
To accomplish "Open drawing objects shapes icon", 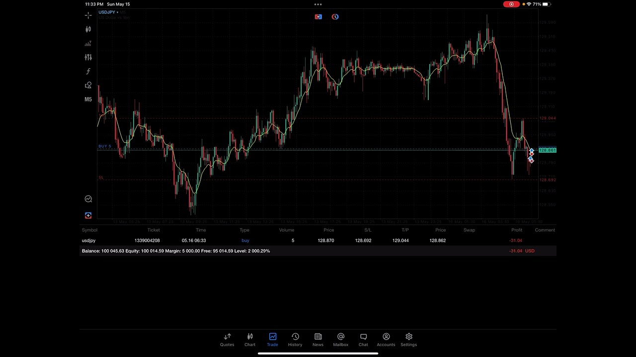I will pos(88,85).
